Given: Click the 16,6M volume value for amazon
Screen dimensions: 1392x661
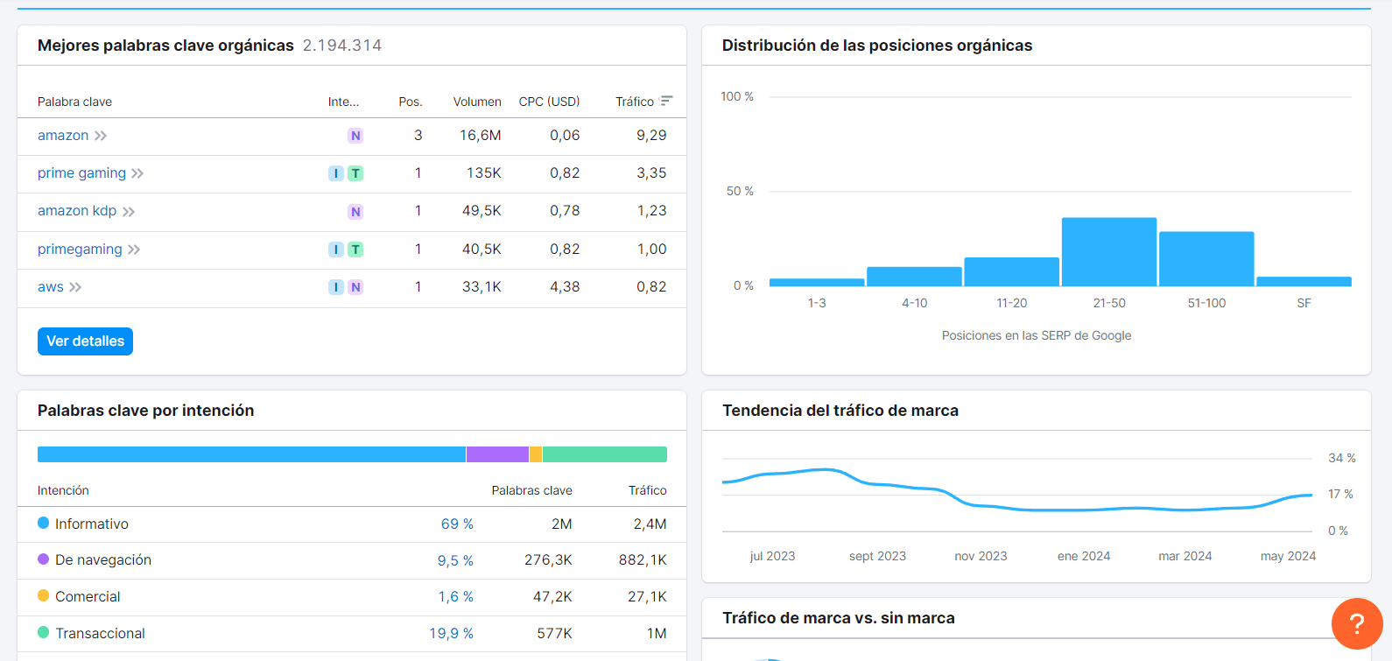Looking at the screenshot, I should [x=481, y=136].
